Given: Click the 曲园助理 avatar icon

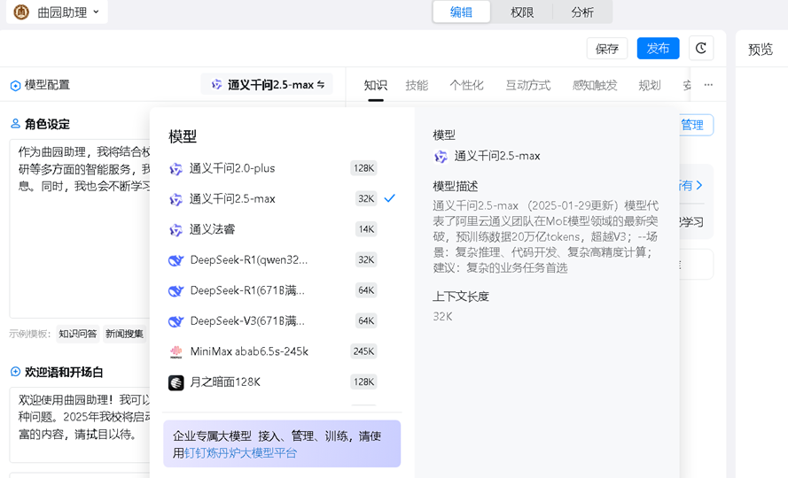Looking at the screenshot, I should pyautogui.click(x=21, y=12).
